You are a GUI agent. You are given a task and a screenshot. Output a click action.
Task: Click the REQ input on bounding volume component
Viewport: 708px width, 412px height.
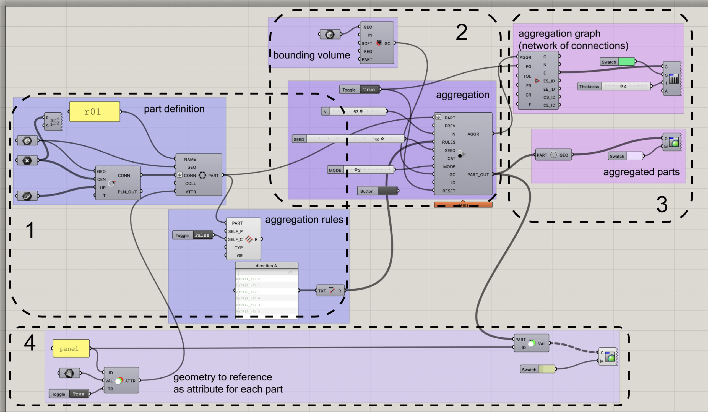coord(368,51)
